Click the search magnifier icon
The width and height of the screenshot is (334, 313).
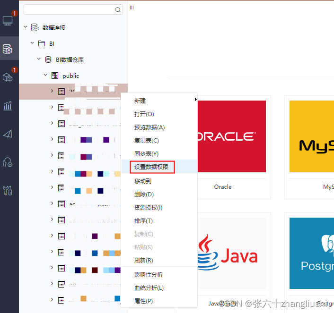118,9
